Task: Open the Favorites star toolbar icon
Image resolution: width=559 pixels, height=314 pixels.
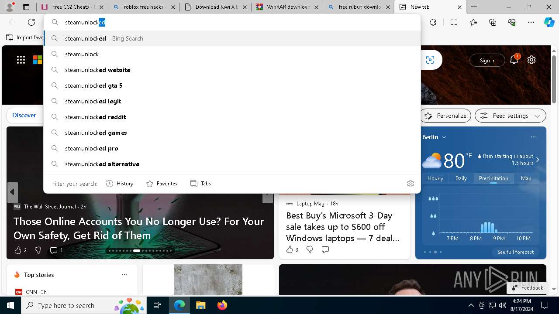Action: pyautogui.click(x=473, y=22)
